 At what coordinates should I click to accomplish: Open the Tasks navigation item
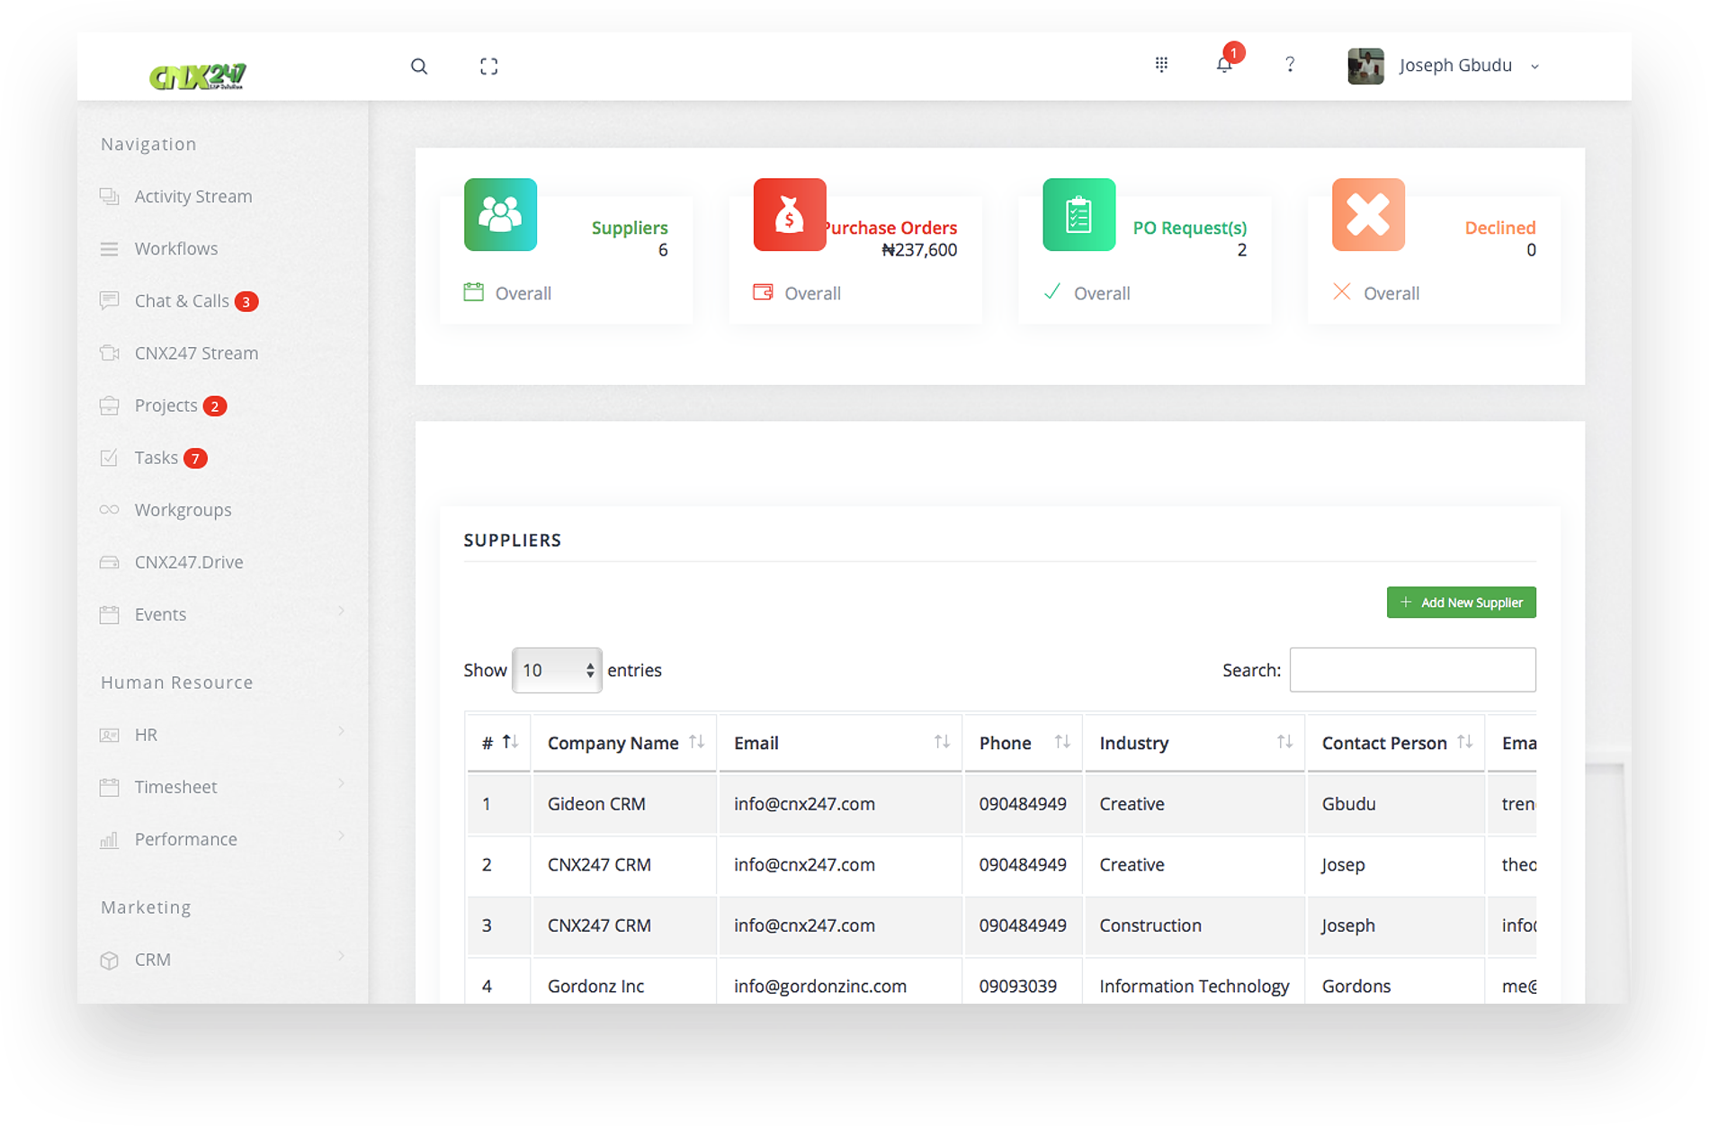coord(157,458)
